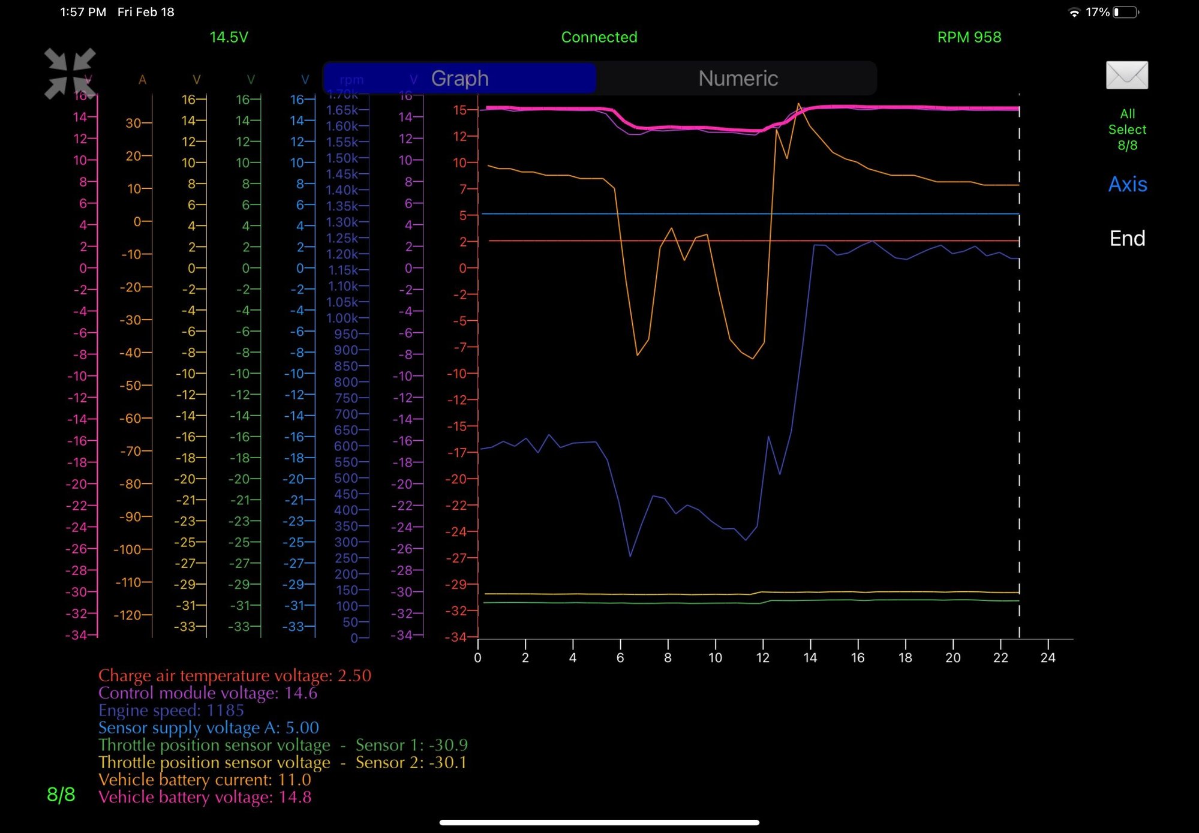This screenshot has width=1199, height=833.
Task: Select Vehicle battery voltage legend entry
Action: (x=205, y=797)
